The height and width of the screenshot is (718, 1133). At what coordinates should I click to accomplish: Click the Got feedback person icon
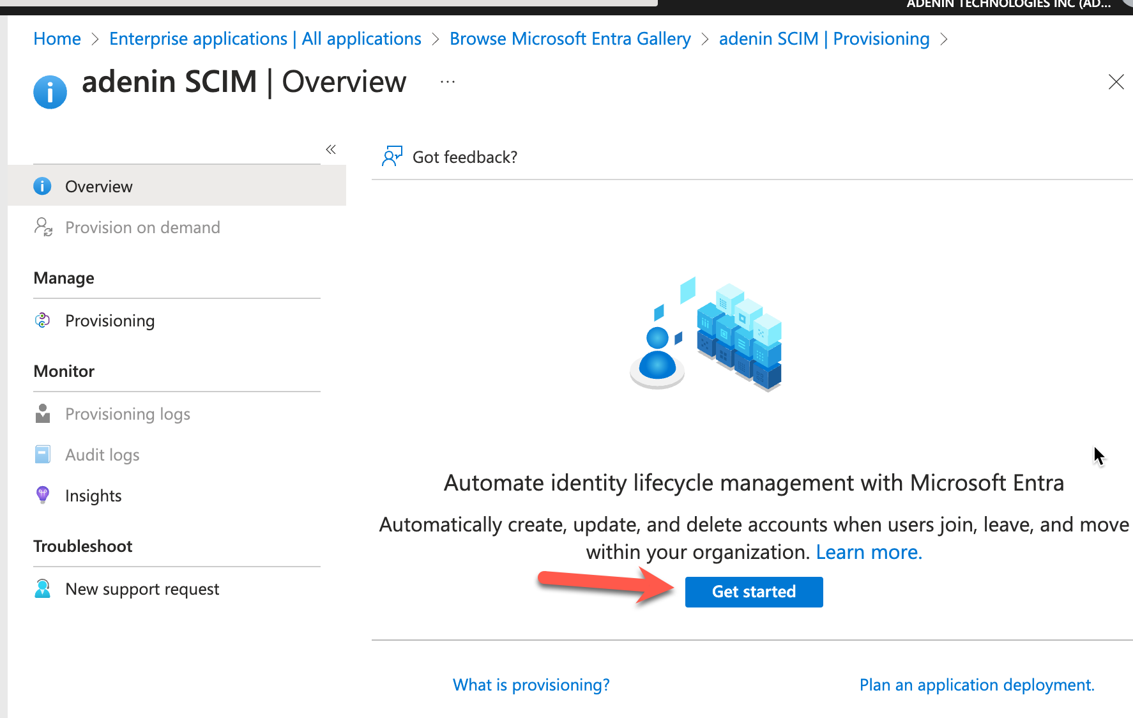click(x=392, y=157)
